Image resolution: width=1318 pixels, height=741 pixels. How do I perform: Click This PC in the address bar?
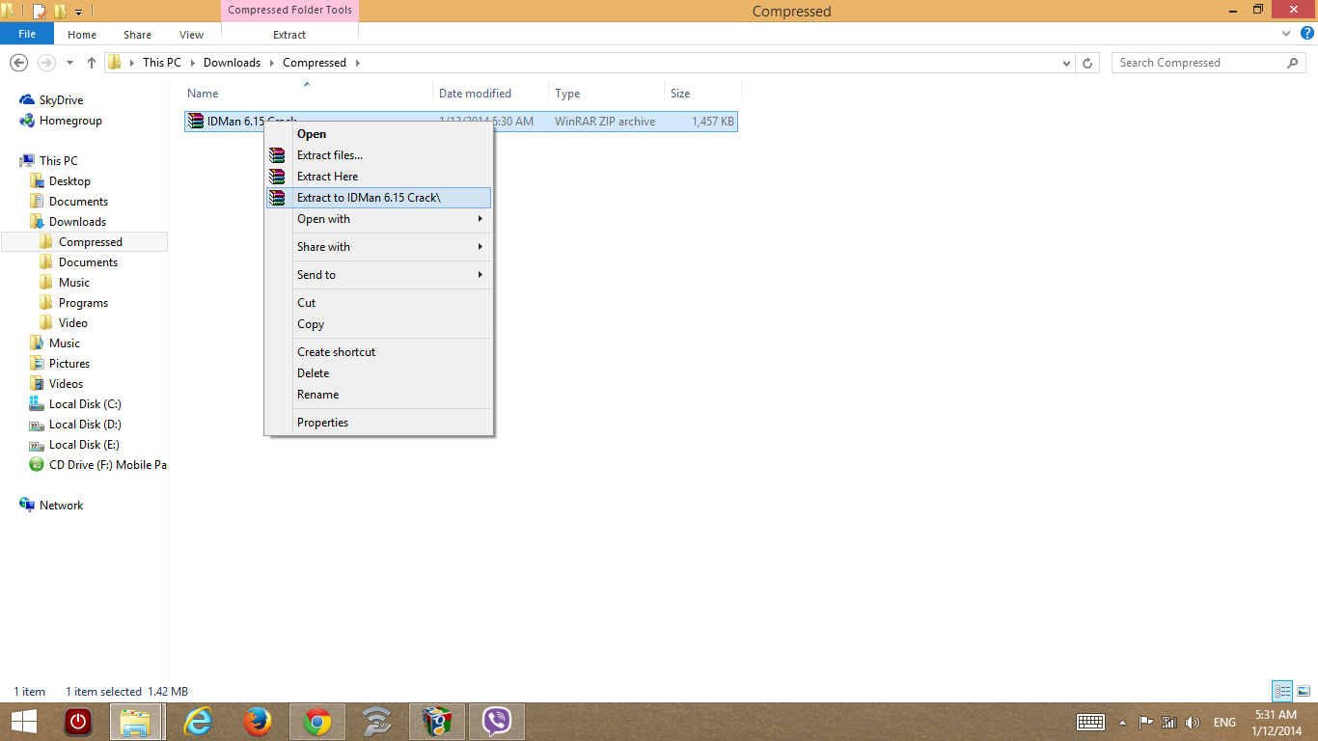(161, 63)
